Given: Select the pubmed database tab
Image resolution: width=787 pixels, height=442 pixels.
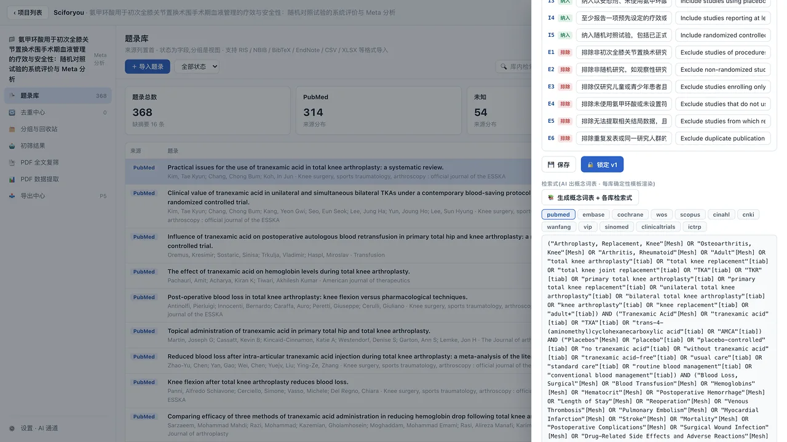Looking at the screenshot, I should [x=558, y=214].
